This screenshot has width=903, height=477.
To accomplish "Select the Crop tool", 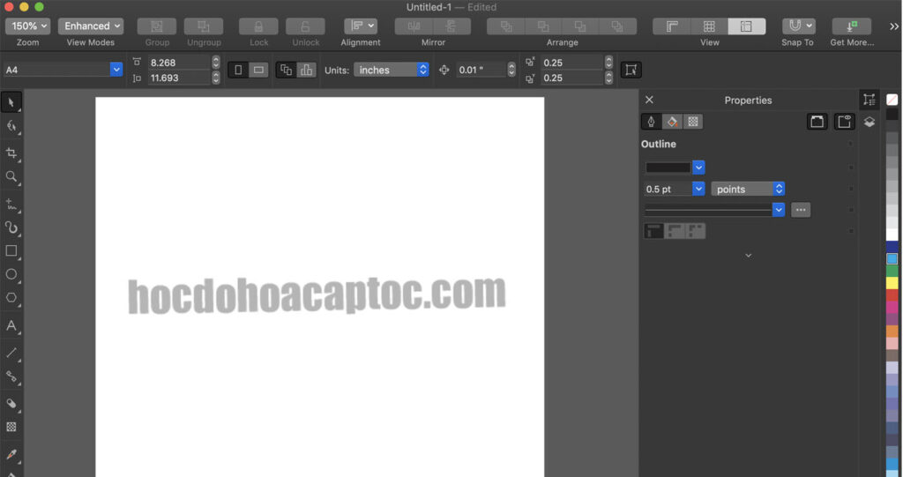I will 11,153.
